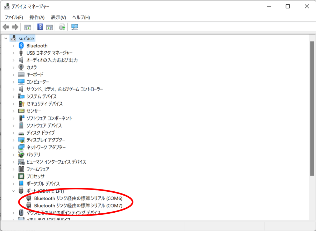Click the デバイス マネージャー title bar icon
Screen dimensions: 316x231
coord(7,7)
